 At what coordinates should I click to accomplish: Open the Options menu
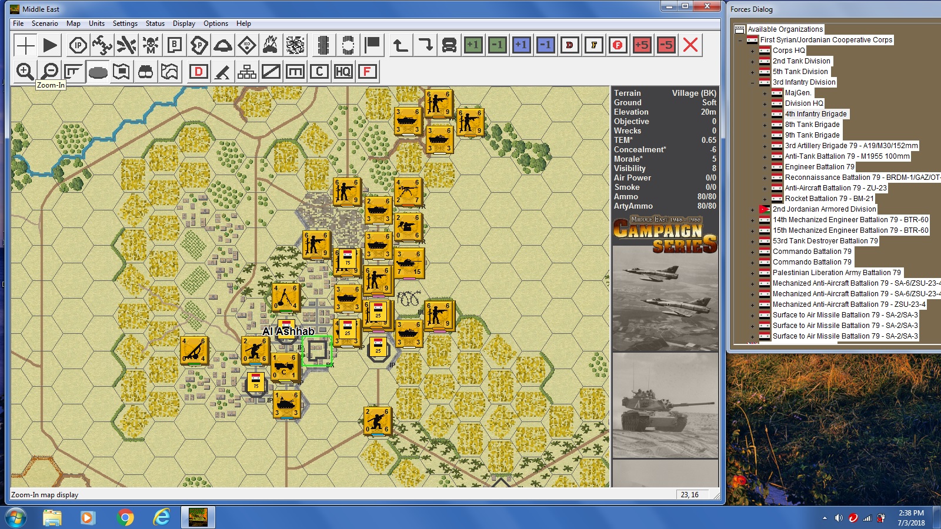[216, 24]
